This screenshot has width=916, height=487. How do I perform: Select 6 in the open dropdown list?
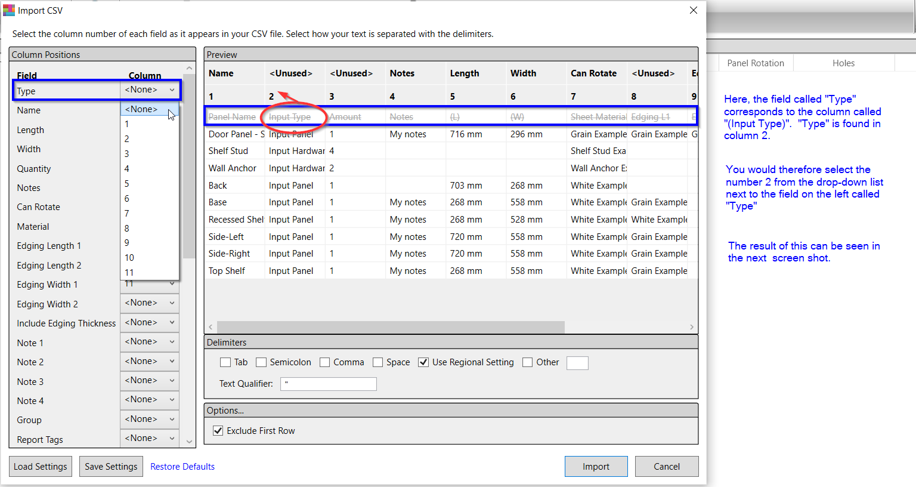click(150, 199)
